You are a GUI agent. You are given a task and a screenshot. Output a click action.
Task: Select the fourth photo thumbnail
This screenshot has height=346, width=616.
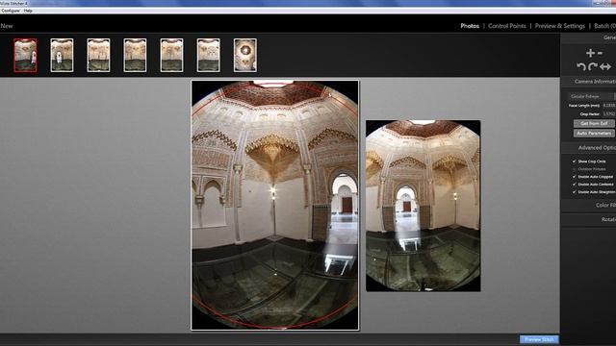click(x=135, y=56)
